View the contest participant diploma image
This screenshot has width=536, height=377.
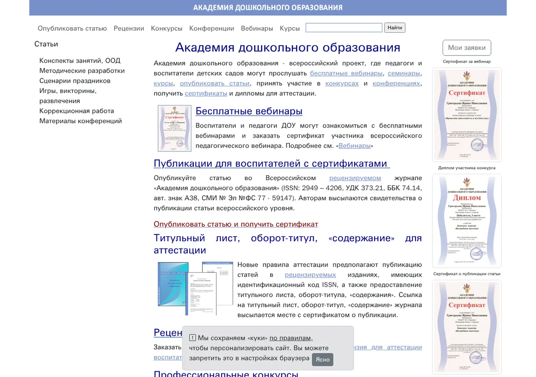pos(467,221)
